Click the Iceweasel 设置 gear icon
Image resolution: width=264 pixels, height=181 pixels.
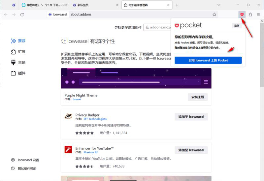coord(13,160)
